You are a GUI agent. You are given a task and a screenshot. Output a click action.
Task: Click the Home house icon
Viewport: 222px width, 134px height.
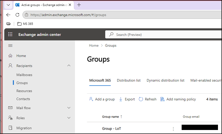10,56
